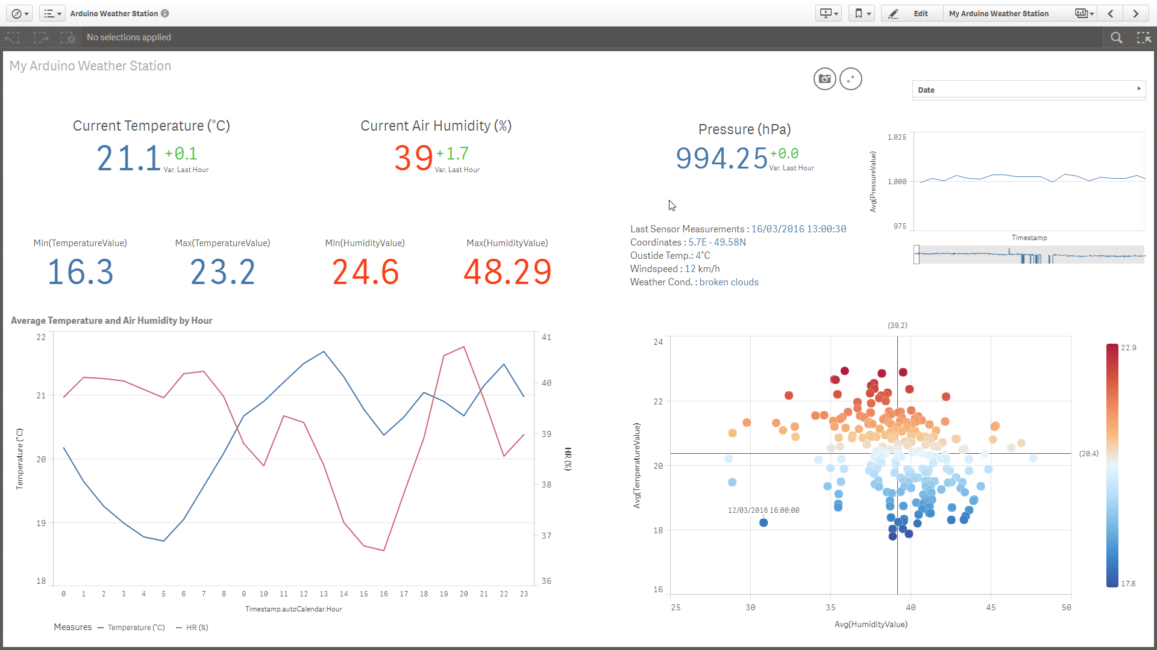Open the bookmarks dropdown
This screenshot has width=1157, height=650.
click(x=862, y=13)
